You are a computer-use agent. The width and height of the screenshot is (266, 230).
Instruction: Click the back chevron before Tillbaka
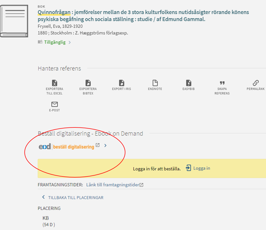(43, 197)
